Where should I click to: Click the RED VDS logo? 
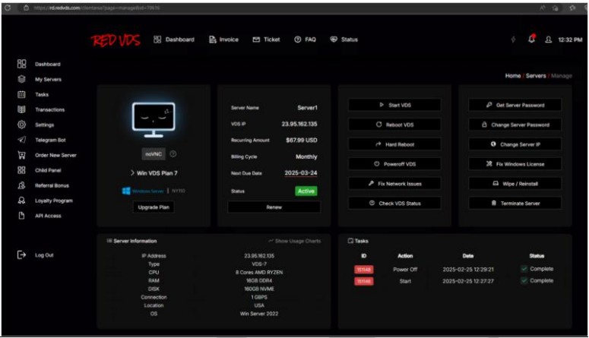(116, 40)
